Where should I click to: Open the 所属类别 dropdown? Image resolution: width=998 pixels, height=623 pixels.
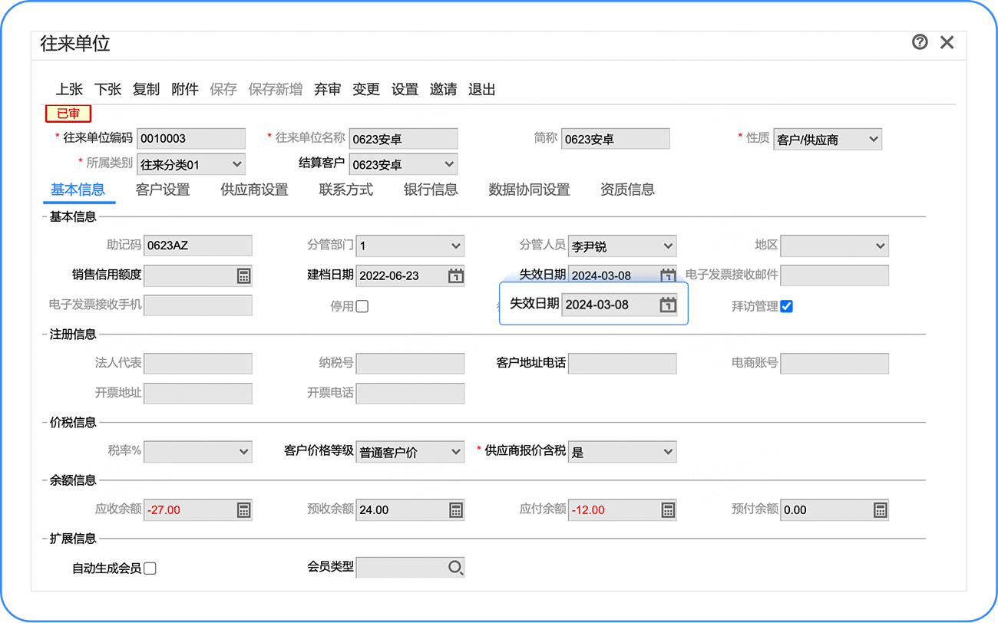191,164
